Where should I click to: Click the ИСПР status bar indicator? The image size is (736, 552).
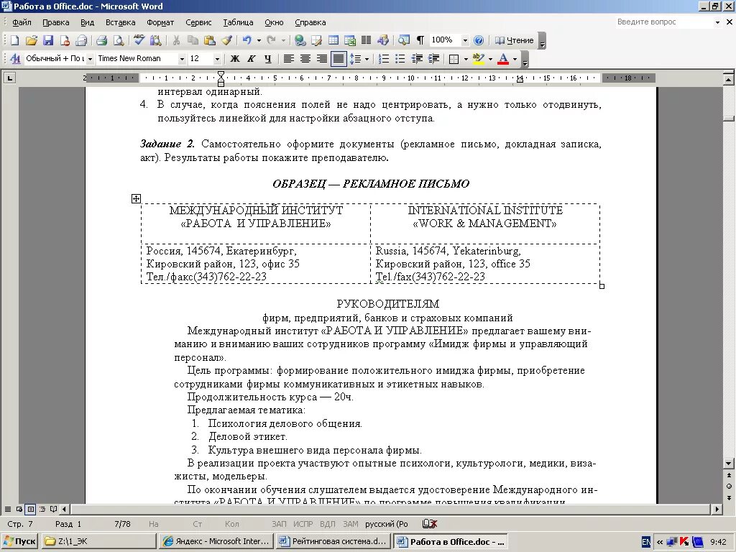[x=303, y=524]
